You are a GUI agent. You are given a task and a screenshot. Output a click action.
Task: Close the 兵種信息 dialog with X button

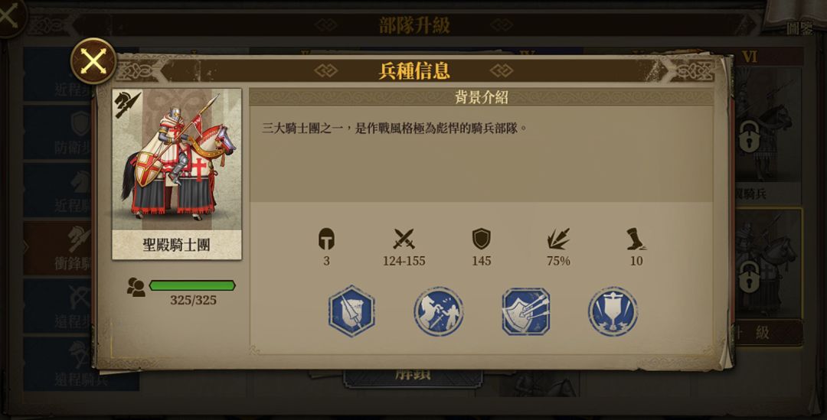click(x=93, y=61)
